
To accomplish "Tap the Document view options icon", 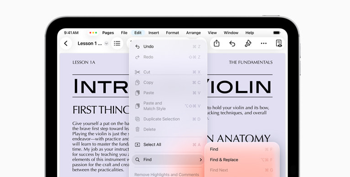I will coord(278,43).
